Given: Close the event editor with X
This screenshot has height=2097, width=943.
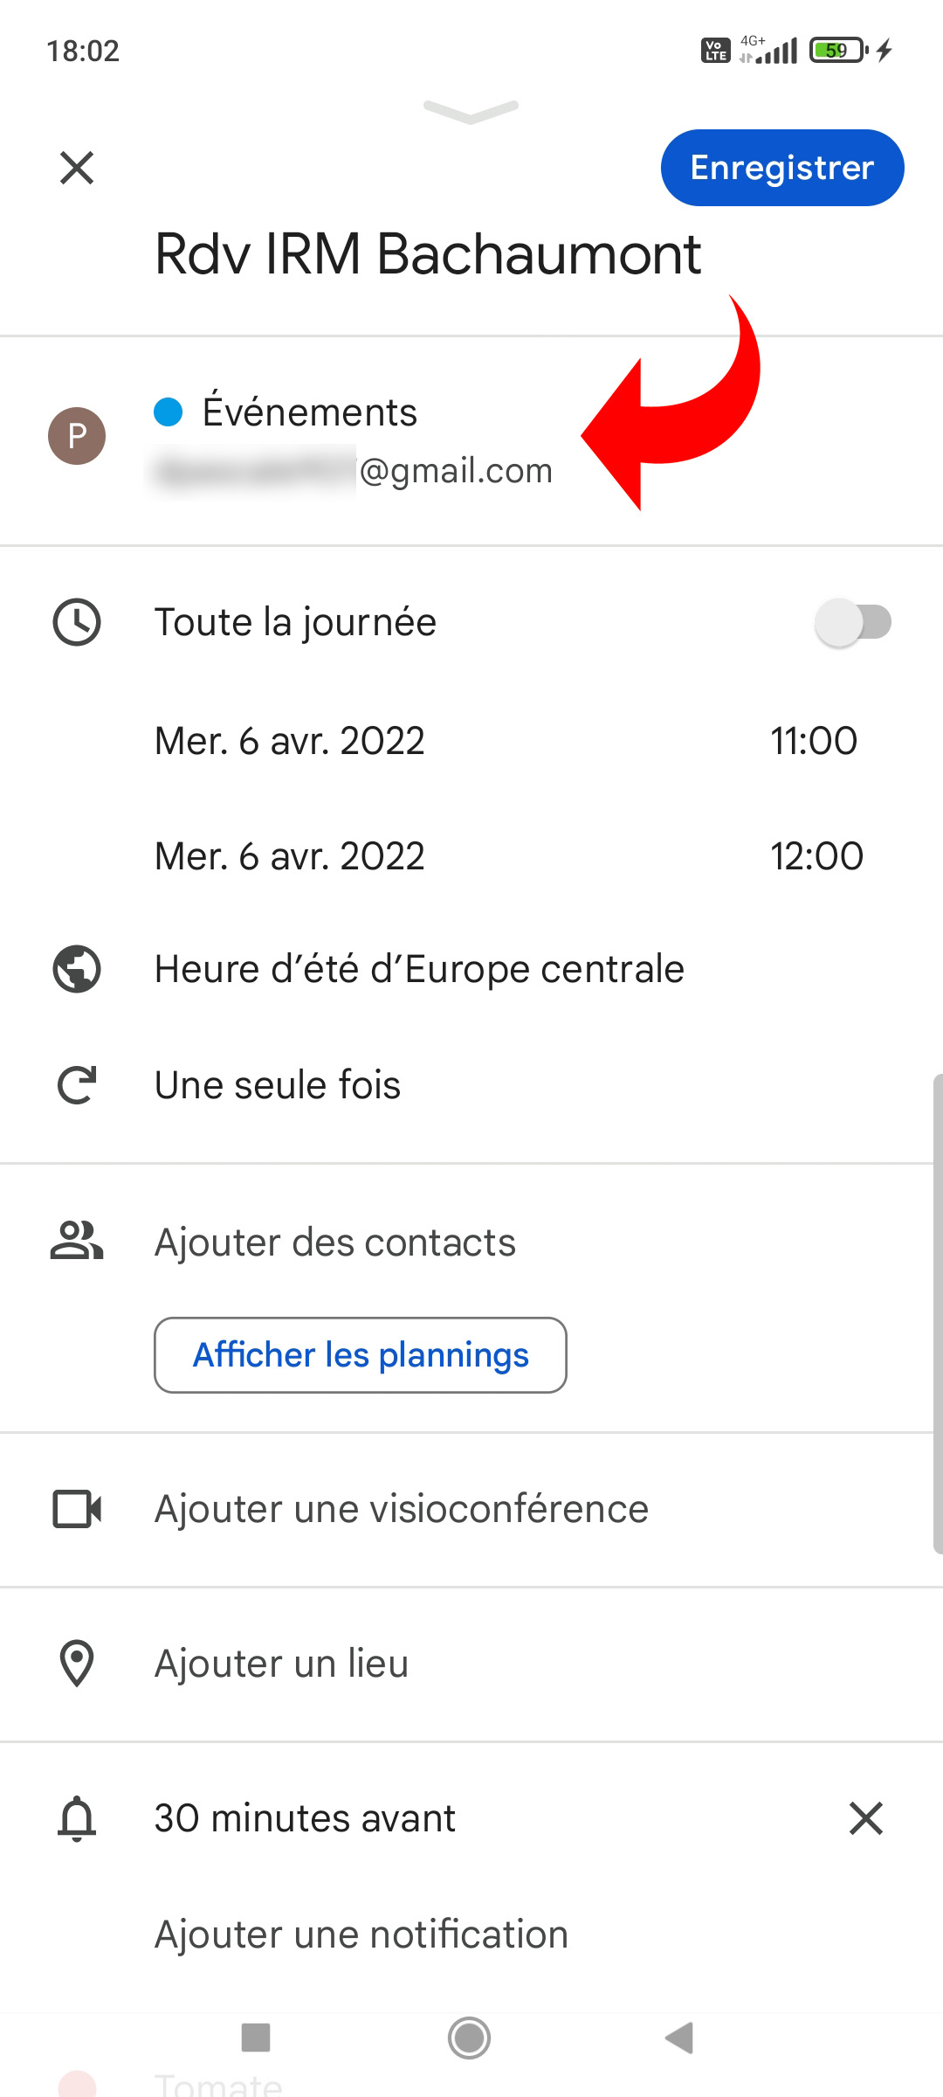Looking at the screenshot, I should (77, 168).
